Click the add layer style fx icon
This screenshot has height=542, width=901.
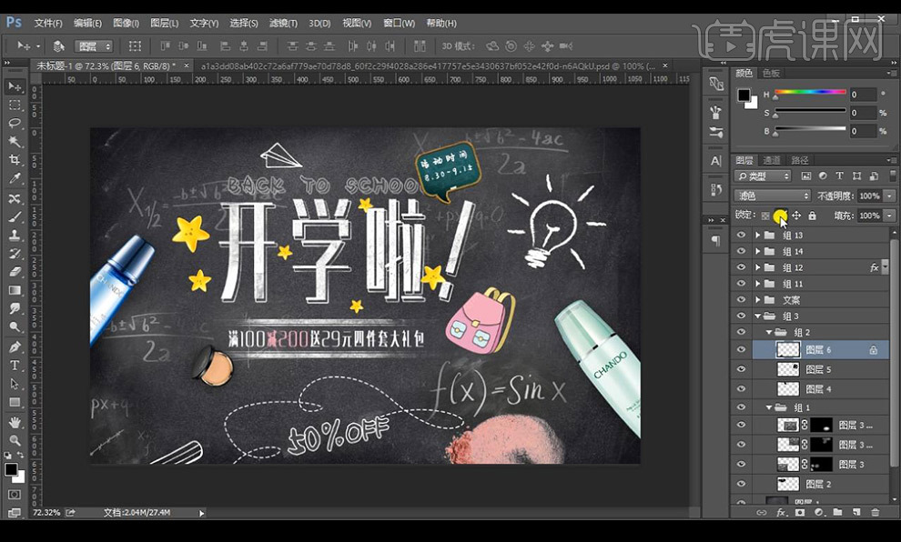coord(781,512)
